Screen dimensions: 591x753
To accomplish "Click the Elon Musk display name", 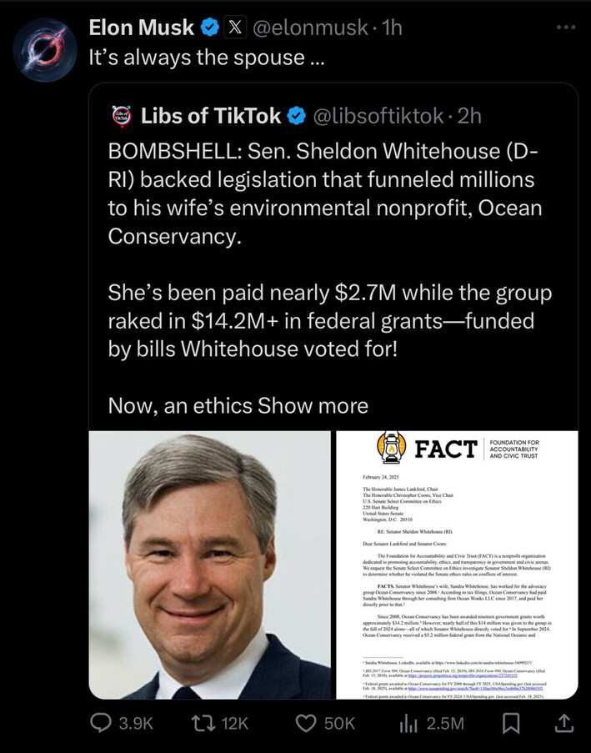I will tap(141, 28).
